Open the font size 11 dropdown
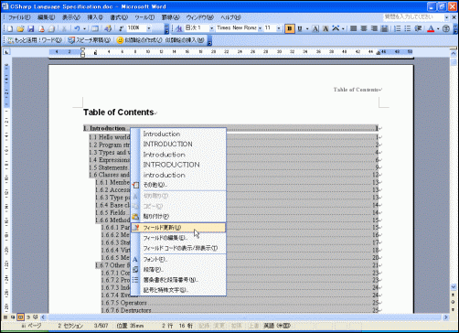Image resolution: width=459 pixels, height=333 pixels. [279, 28]
